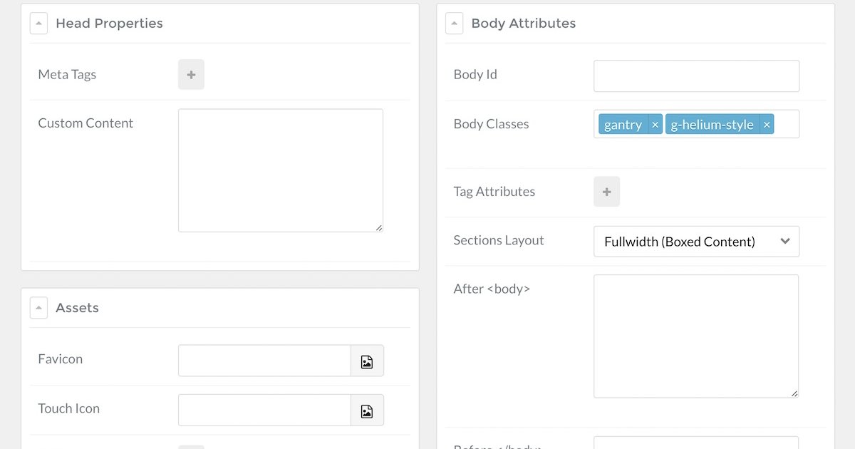Select the g-helium-style tag label

coord(712,125)
